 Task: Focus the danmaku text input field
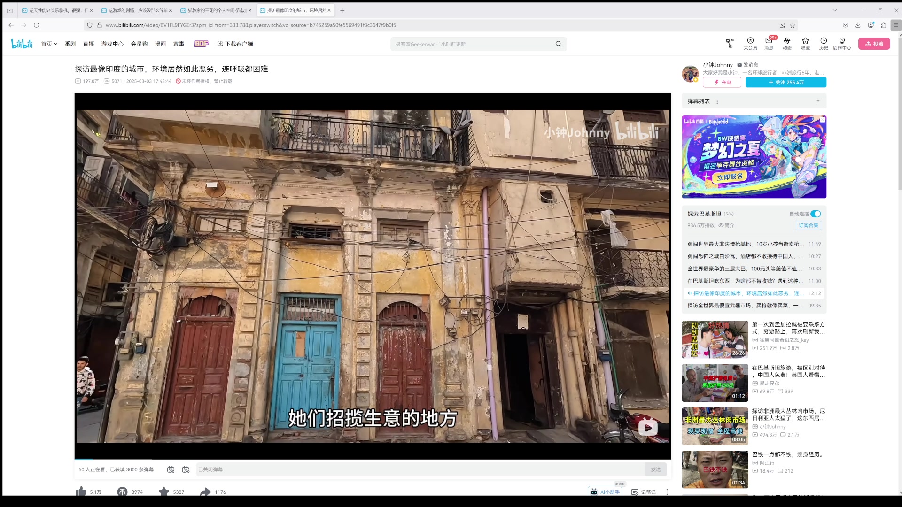click(x=420, y=469)
